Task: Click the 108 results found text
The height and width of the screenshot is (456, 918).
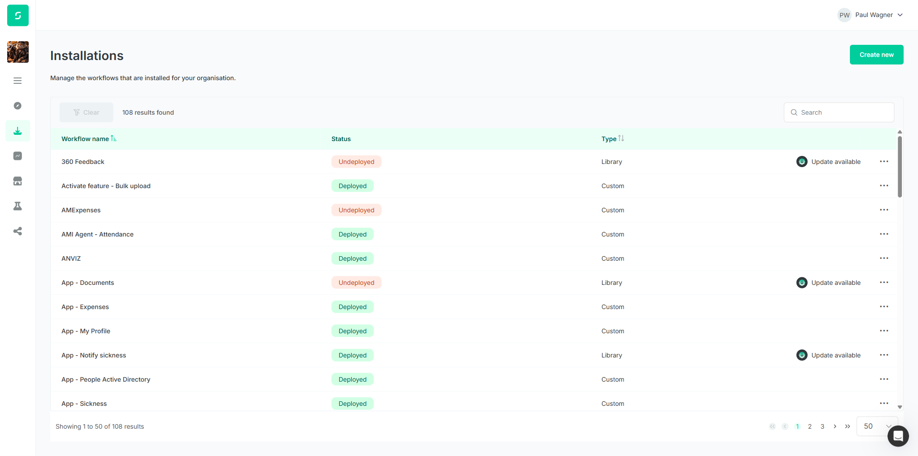Action: 148,112
